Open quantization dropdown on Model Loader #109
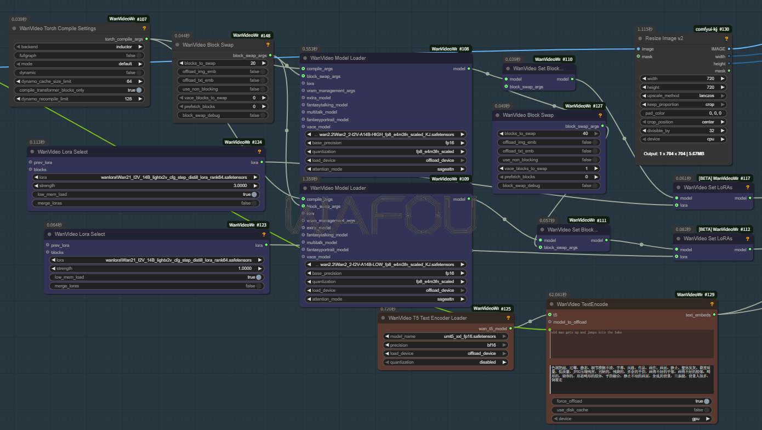Screen dimensions: 762x430 coord(386,281)
